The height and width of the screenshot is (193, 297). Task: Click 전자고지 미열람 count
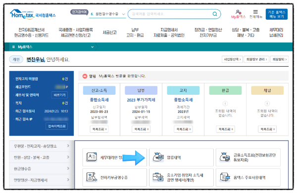[65, 79]
